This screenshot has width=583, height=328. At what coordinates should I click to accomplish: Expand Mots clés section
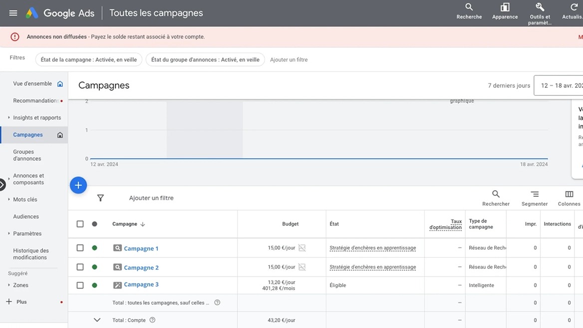(x=9, y=199)
